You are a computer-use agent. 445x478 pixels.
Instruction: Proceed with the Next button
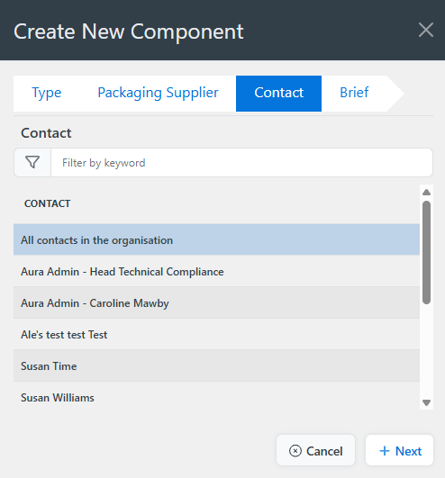coord(400,451)
